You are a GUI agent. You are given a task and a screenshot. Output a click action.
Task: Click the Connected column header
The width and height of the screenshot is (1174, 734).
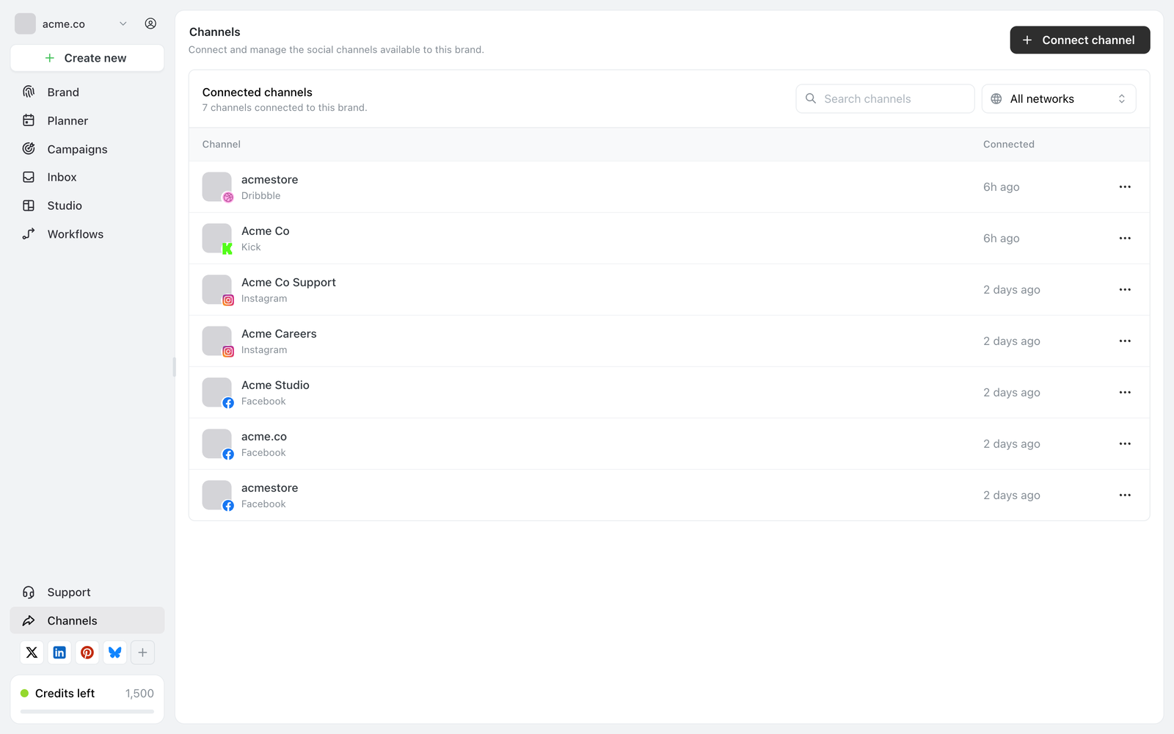pos(1009,145)
